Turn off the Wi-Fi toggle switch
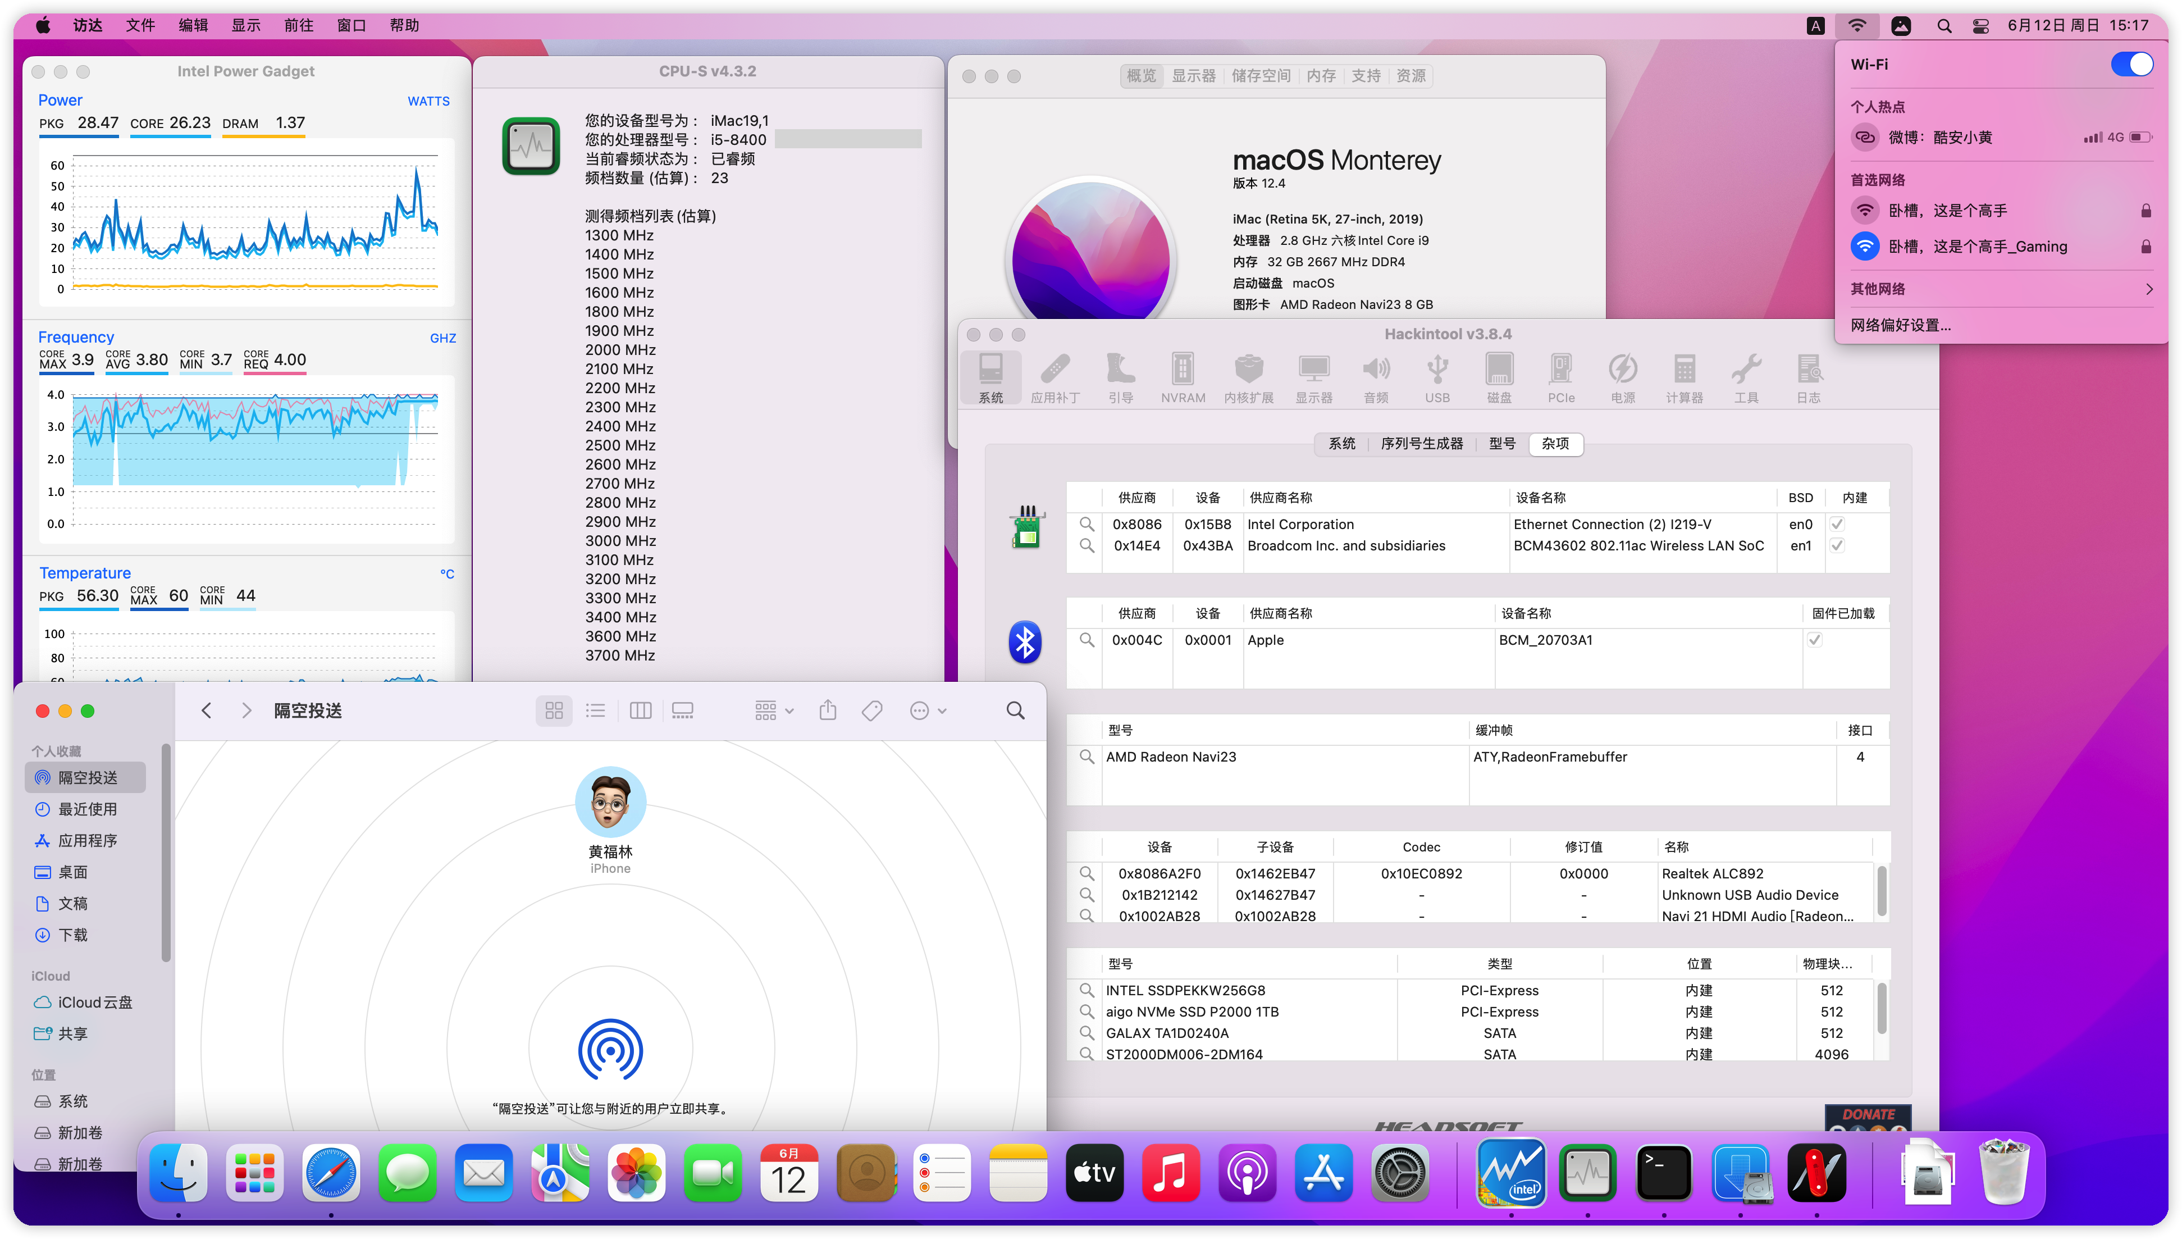This screenshot has height=1239, width=2182. pos(2131,65)
